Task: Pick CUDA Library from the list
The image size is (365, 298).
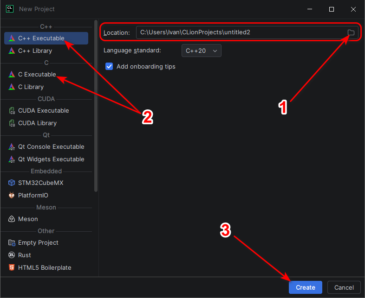Action: (x=46, y=123)
